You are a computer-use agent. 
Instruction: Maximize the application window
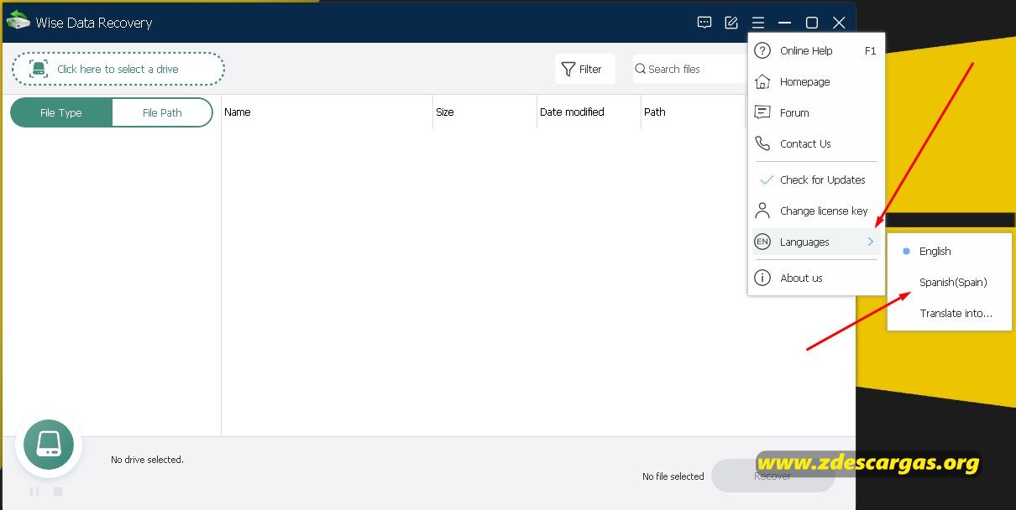click(x=812, y=23)
